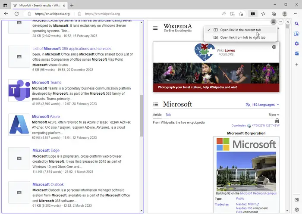This screenshot has height=214, width=302.
Task: Click the Microsoft logo image in infobox
Action: pyautogui.click(x=246, y=144)
